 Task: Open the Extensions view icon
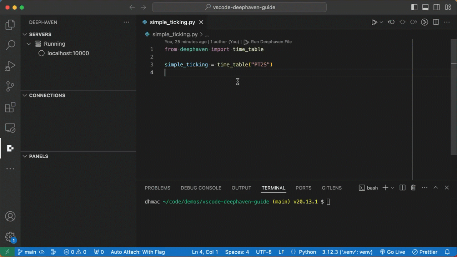[10, 107]
